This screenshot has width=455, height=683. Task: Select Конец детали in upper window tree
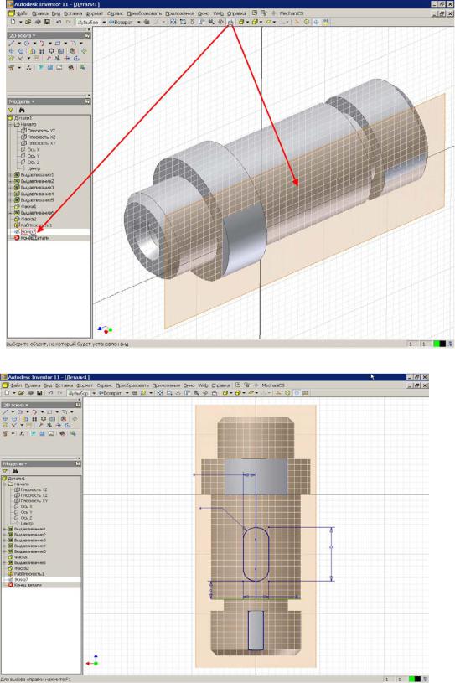32,238
